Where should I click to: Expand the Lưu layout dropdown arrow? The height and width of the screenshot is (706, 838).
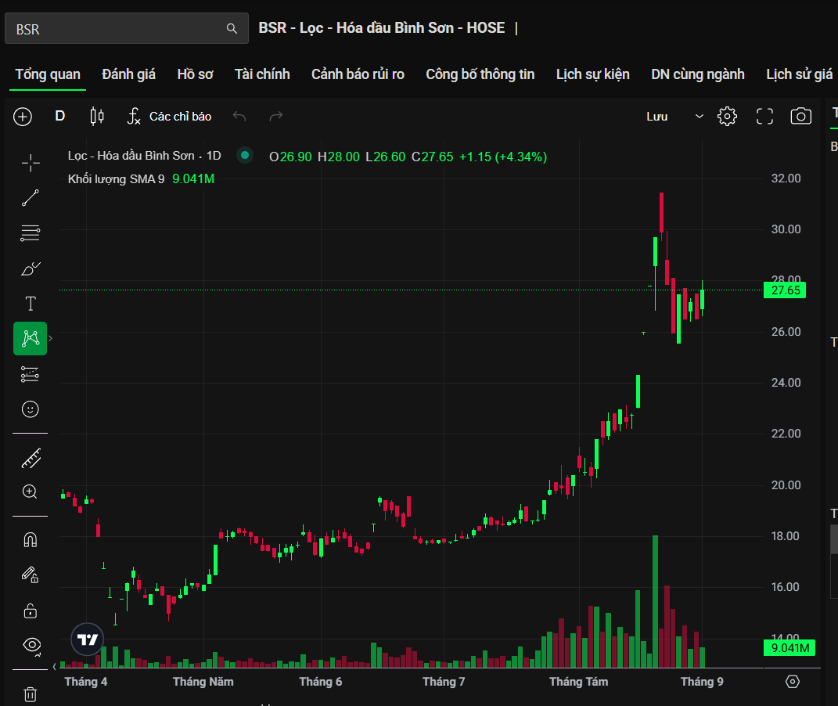(x=699, y=116)
